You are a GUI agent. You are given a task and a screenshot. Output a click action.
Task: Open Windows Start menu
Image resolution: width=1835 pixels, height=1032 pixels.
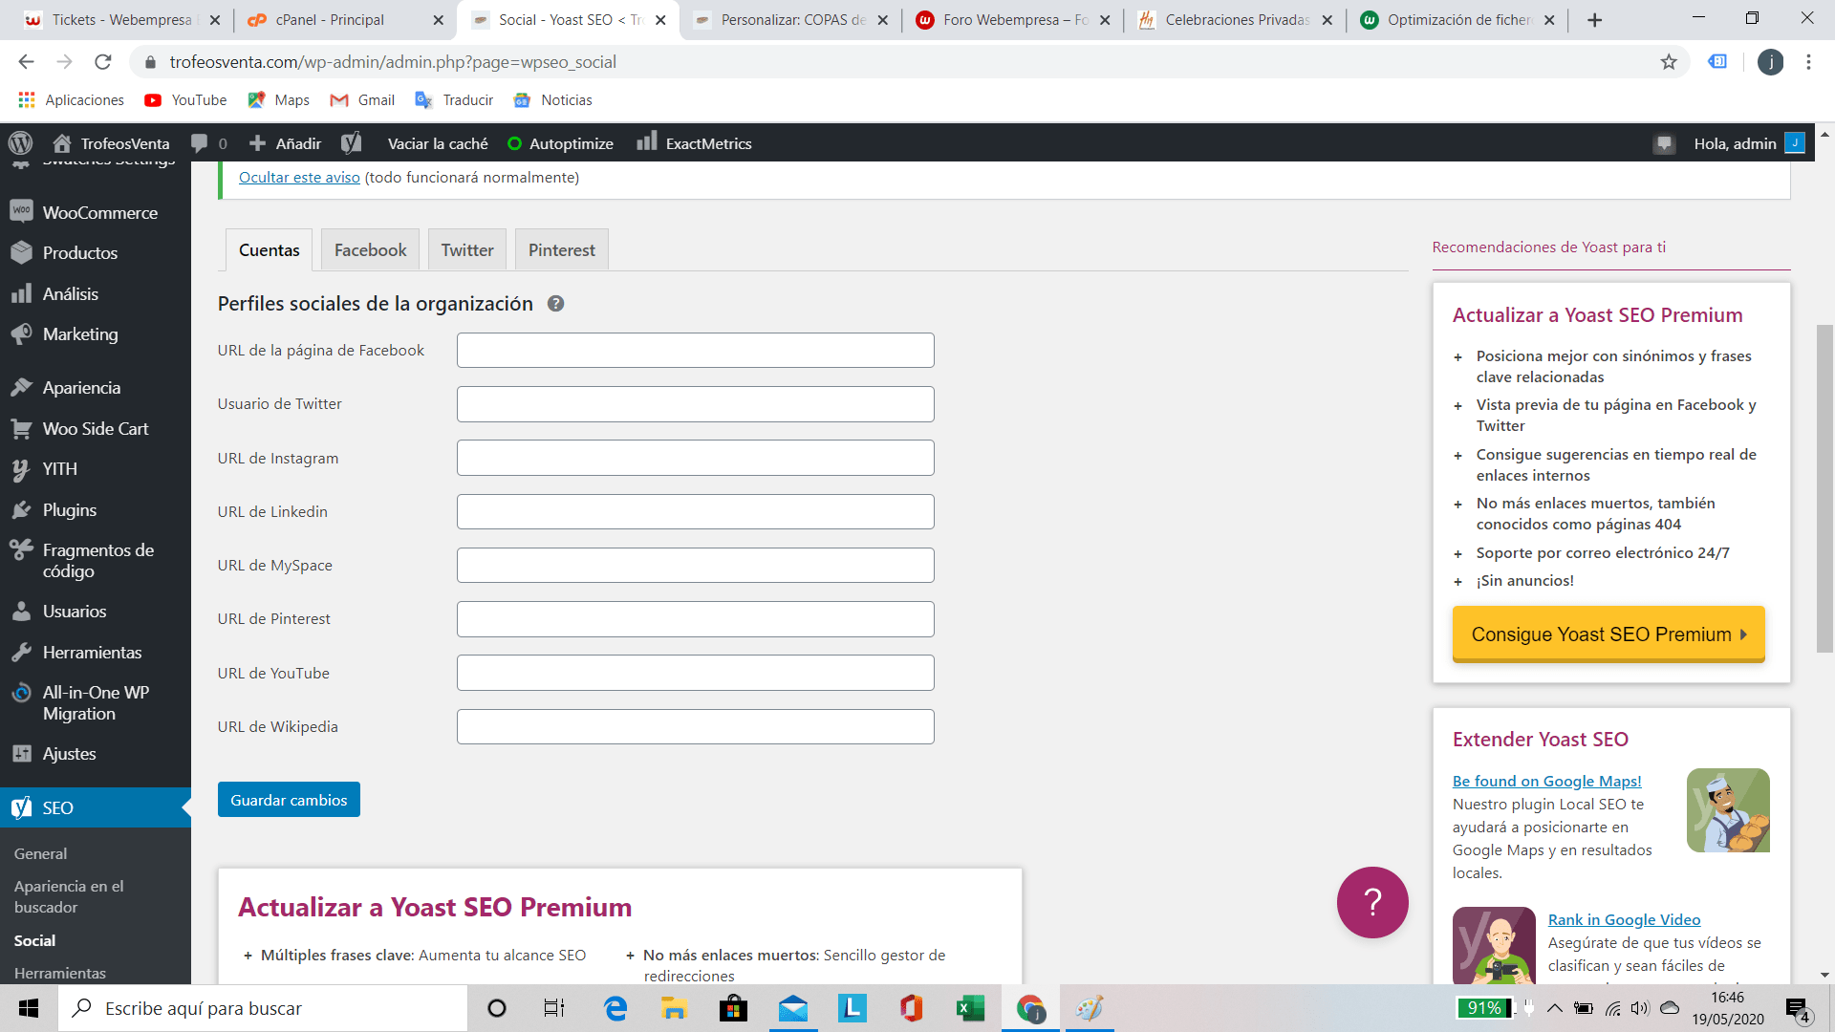29,1008
